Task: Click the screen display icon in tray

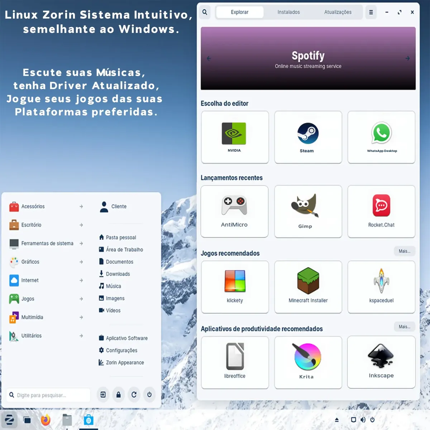Action: (354, 420)
